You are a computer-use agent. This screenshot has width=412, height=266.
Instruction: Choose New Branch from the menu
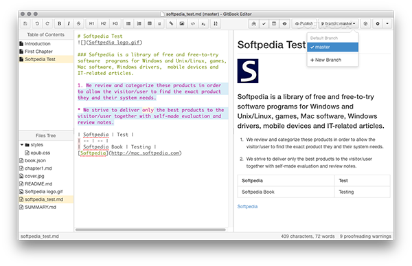tap(332, 60)
